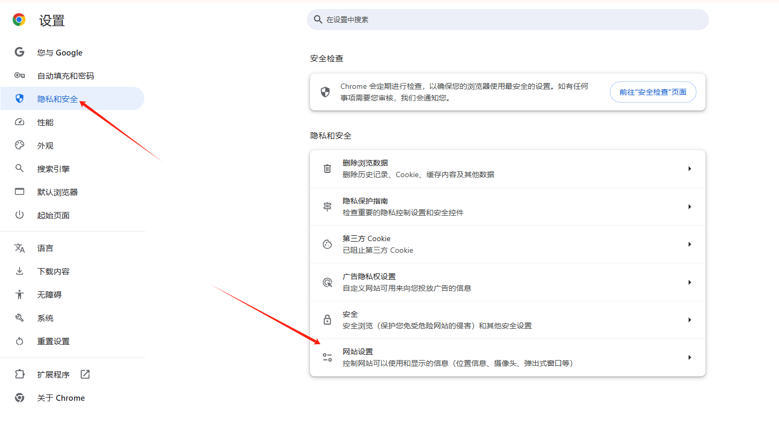Click the 在设置中搜索 search field

(508, 20)
